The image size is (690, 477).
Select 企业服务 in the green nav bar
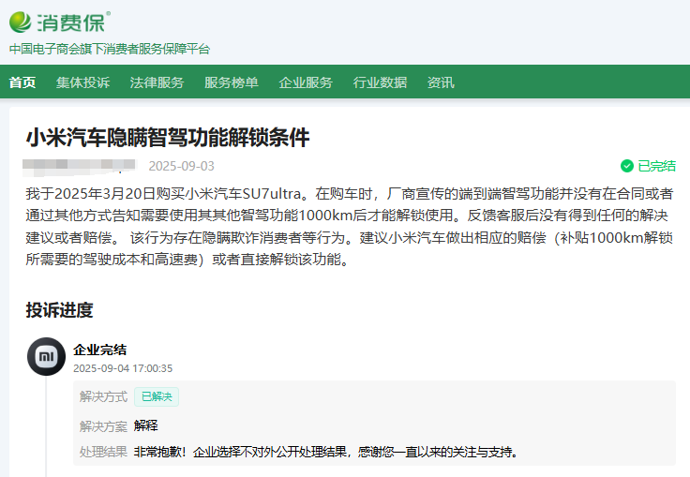pos(306,82)
